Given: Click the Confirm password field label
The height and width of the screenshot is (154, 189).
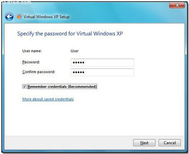Looking at the screenshot, I should point(39,72).
